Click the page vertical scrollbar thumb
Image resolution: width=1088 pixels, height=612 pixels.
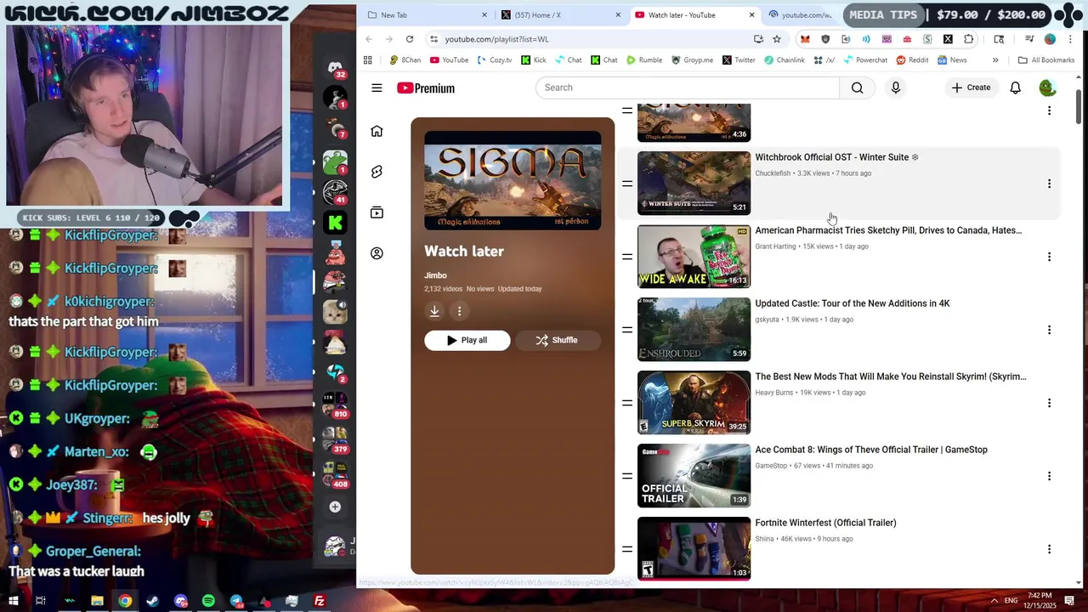coord(1079,106)
